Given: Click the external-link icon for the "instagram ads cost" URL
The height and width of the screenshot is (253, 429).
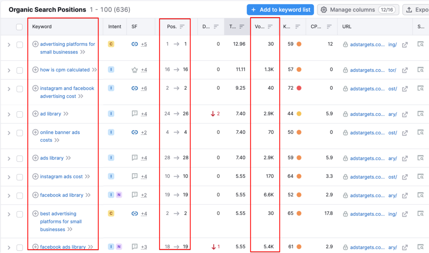Looking at the screenshot, I should [404, 176].
